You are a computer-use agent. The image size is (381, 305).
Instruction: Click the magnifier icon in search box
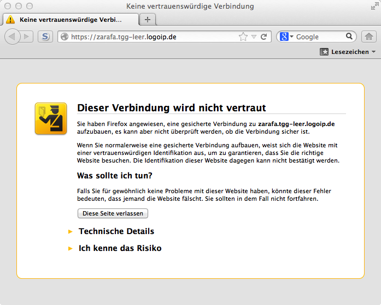point(350,37)
